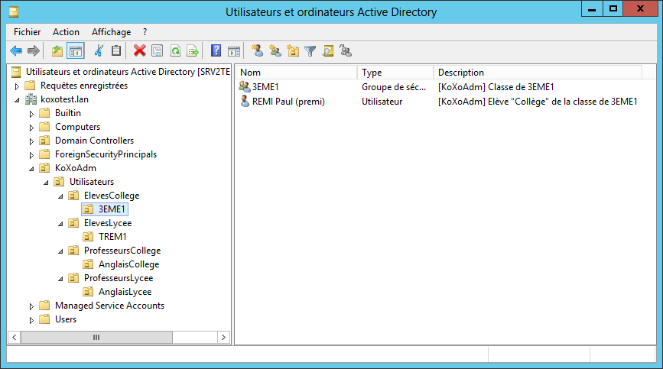
Task: Expand the Users container
Action: tap(31, 320)
